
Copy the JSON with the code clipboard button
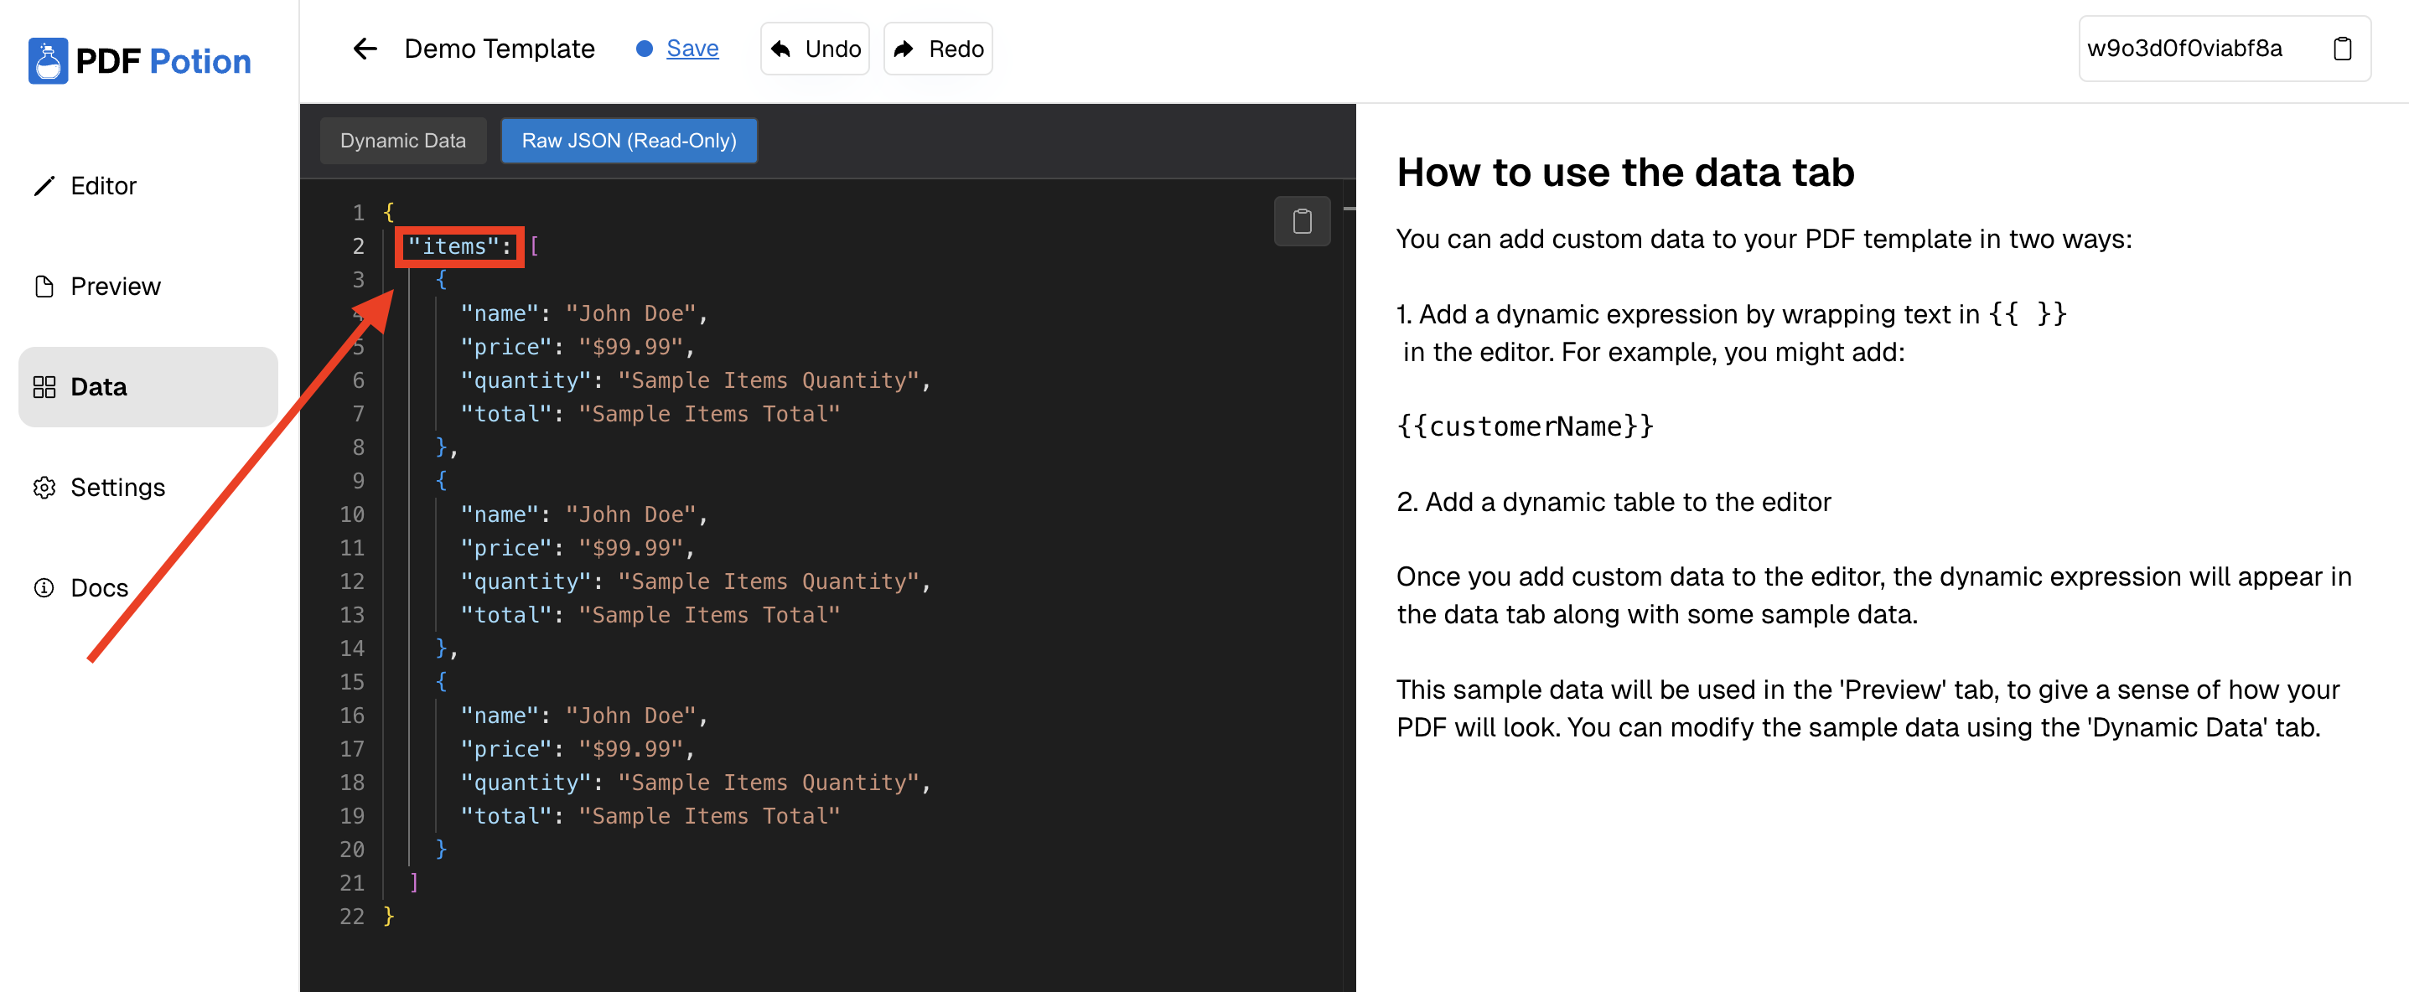1301,221
